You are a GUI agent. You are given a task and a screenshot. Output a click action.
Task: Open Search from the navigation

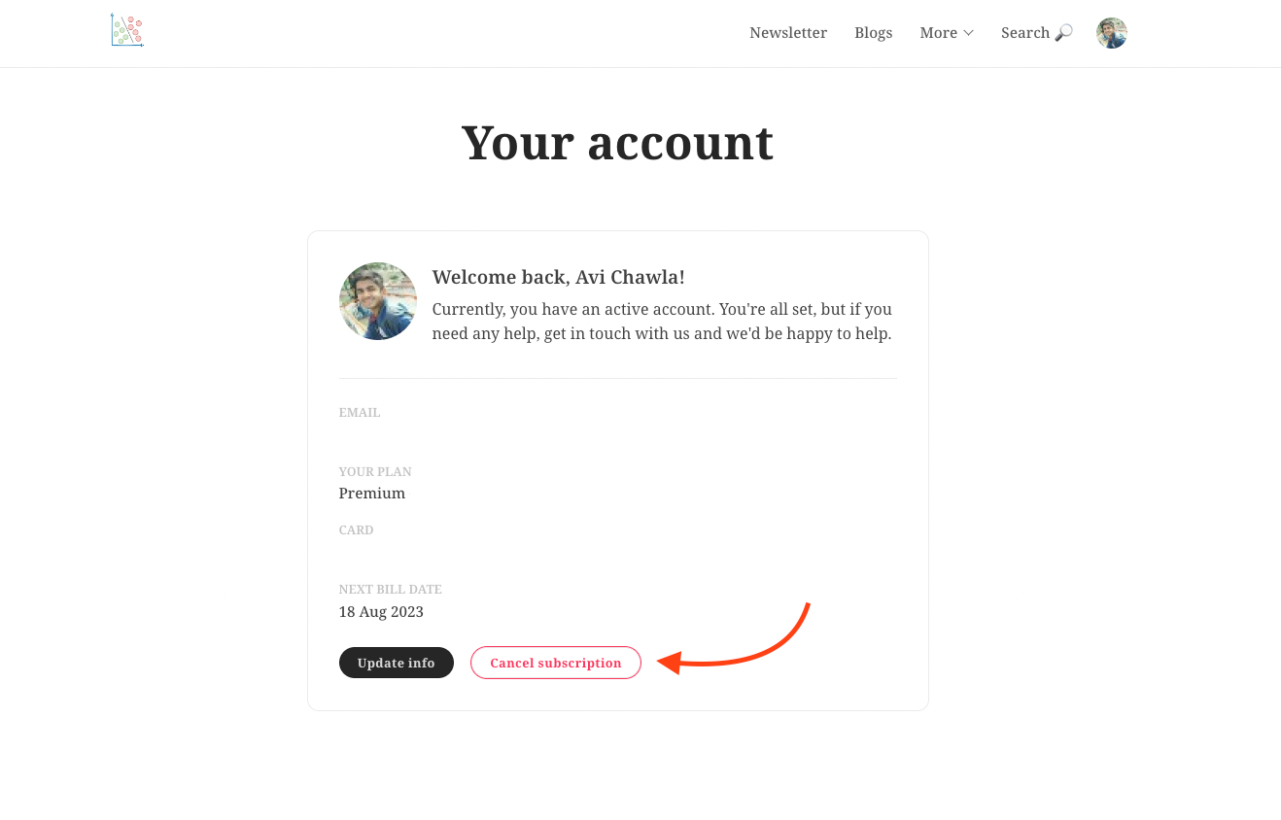(x=1037, y=33)
